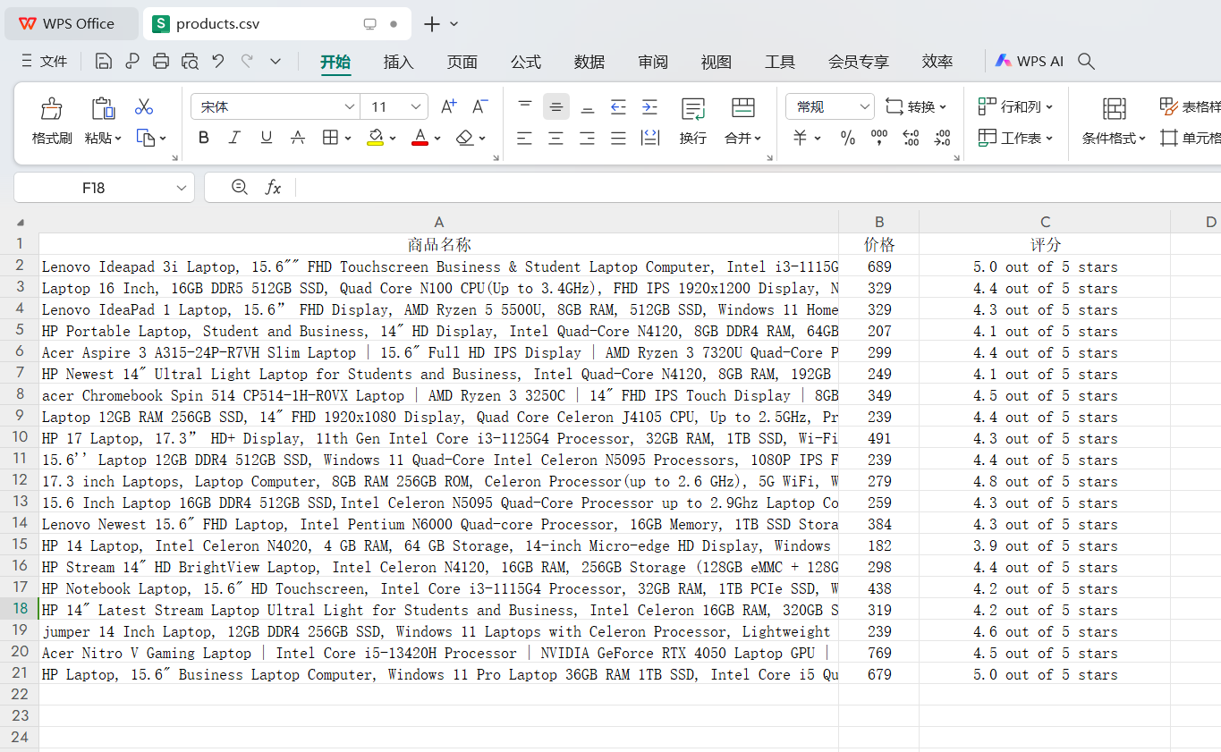Switch to the 视图 ribbon tab

(x=716, y=62)
